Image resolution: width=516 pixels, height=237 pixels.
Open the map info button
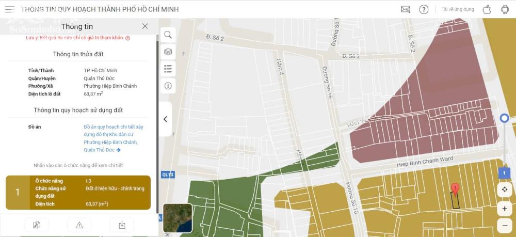[x=168, y=86]
